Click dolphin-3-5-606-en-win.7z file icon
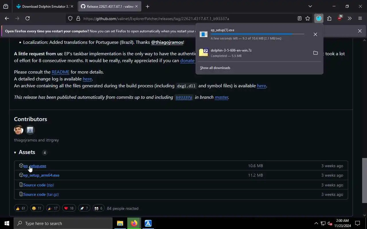This screenshot has height=229, width=367. [204, 52]
